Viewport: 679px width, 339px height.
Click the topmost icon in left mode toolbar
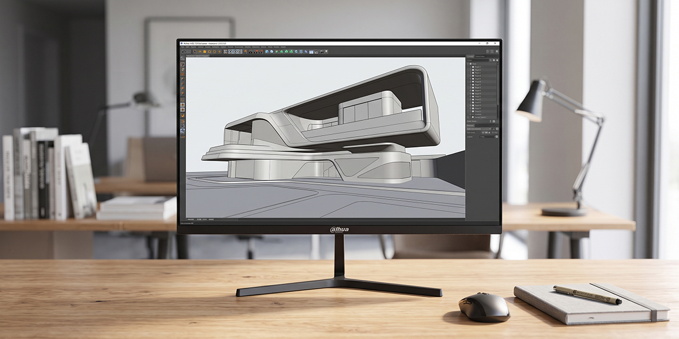pos(182,58)
